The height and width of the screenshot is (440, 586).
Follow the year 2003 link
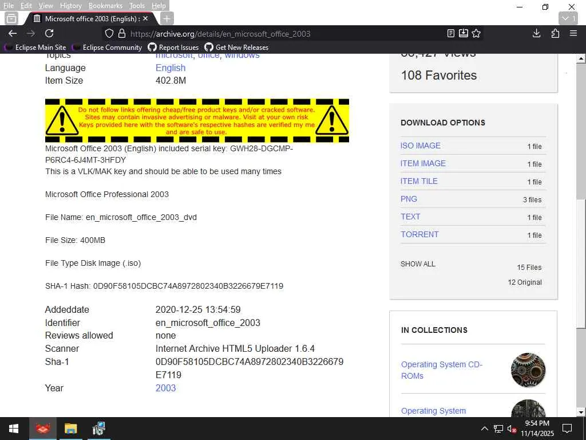[165, 388]
